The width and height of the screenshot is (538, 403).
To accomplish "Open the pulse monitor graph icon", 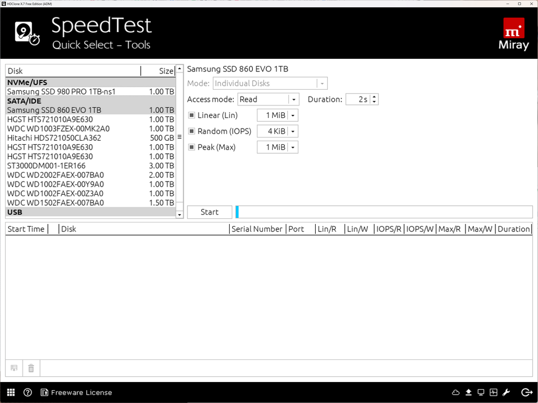I will [x=493, y=393].
